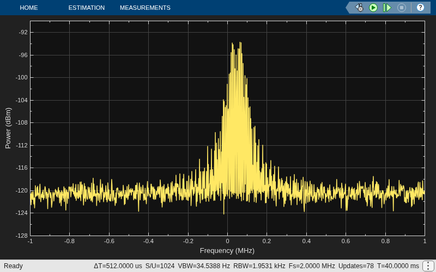Click the Ready status text

point(13,266)
